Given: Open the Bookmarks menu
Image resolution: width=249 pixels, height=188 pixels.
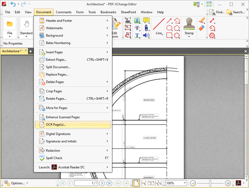Looking at the screenshot, I should pos(108,12).
